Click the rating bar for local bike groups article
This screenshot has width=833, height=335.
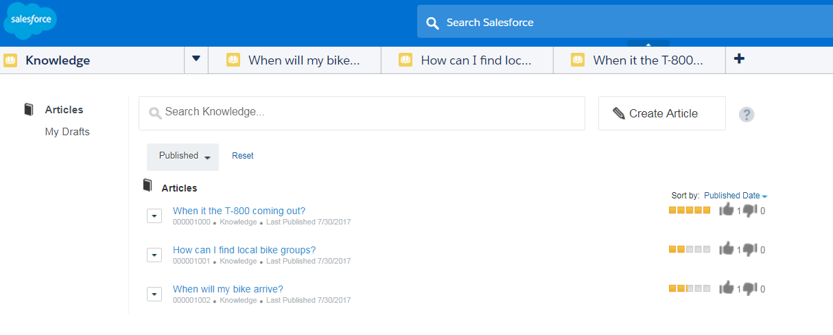690,249
